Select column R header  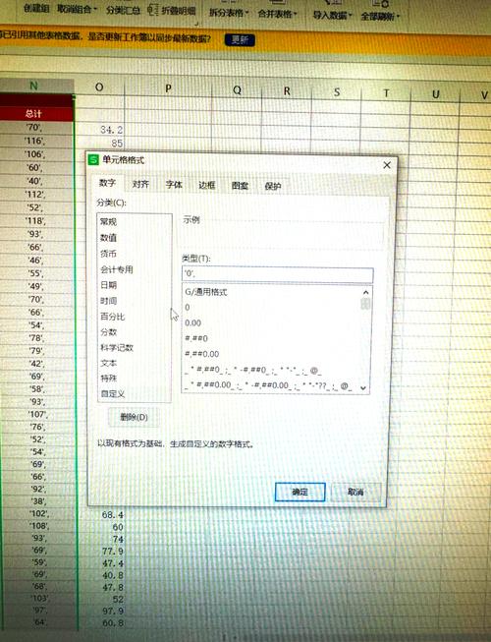(x=287, y=91)
